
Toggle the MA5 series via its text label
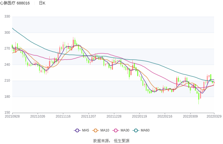(85, 130)
